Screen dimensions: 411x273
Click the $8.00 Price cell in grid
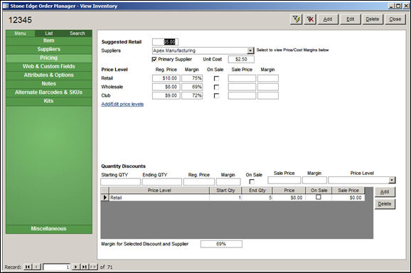tap(289, 198)
